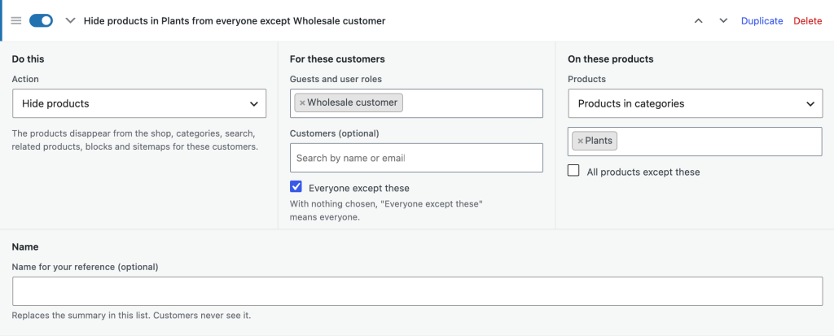Move rule down with the down arrow
834x336 pixels.
click(x=723, y=20)
